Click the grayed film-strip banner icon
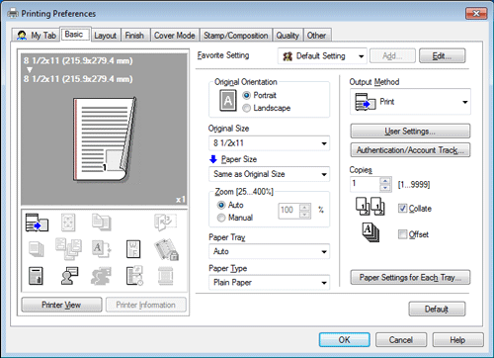 [x=166, y=276]
